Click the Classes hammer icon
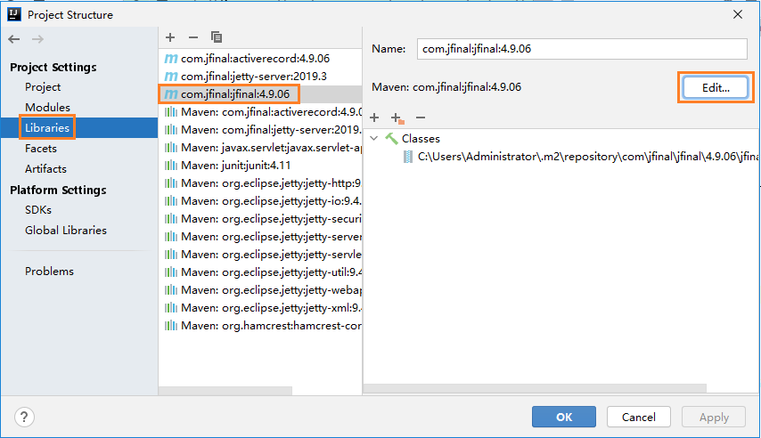This screenshot has height=438, width=761. pos(392,139)
